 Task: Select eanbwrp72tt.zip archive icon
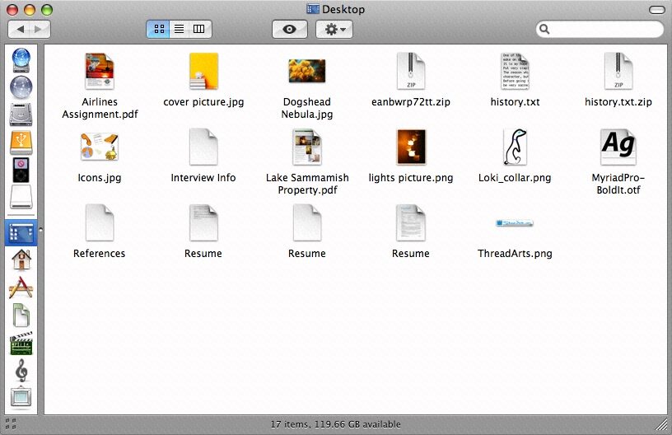(x=411, y=71)
